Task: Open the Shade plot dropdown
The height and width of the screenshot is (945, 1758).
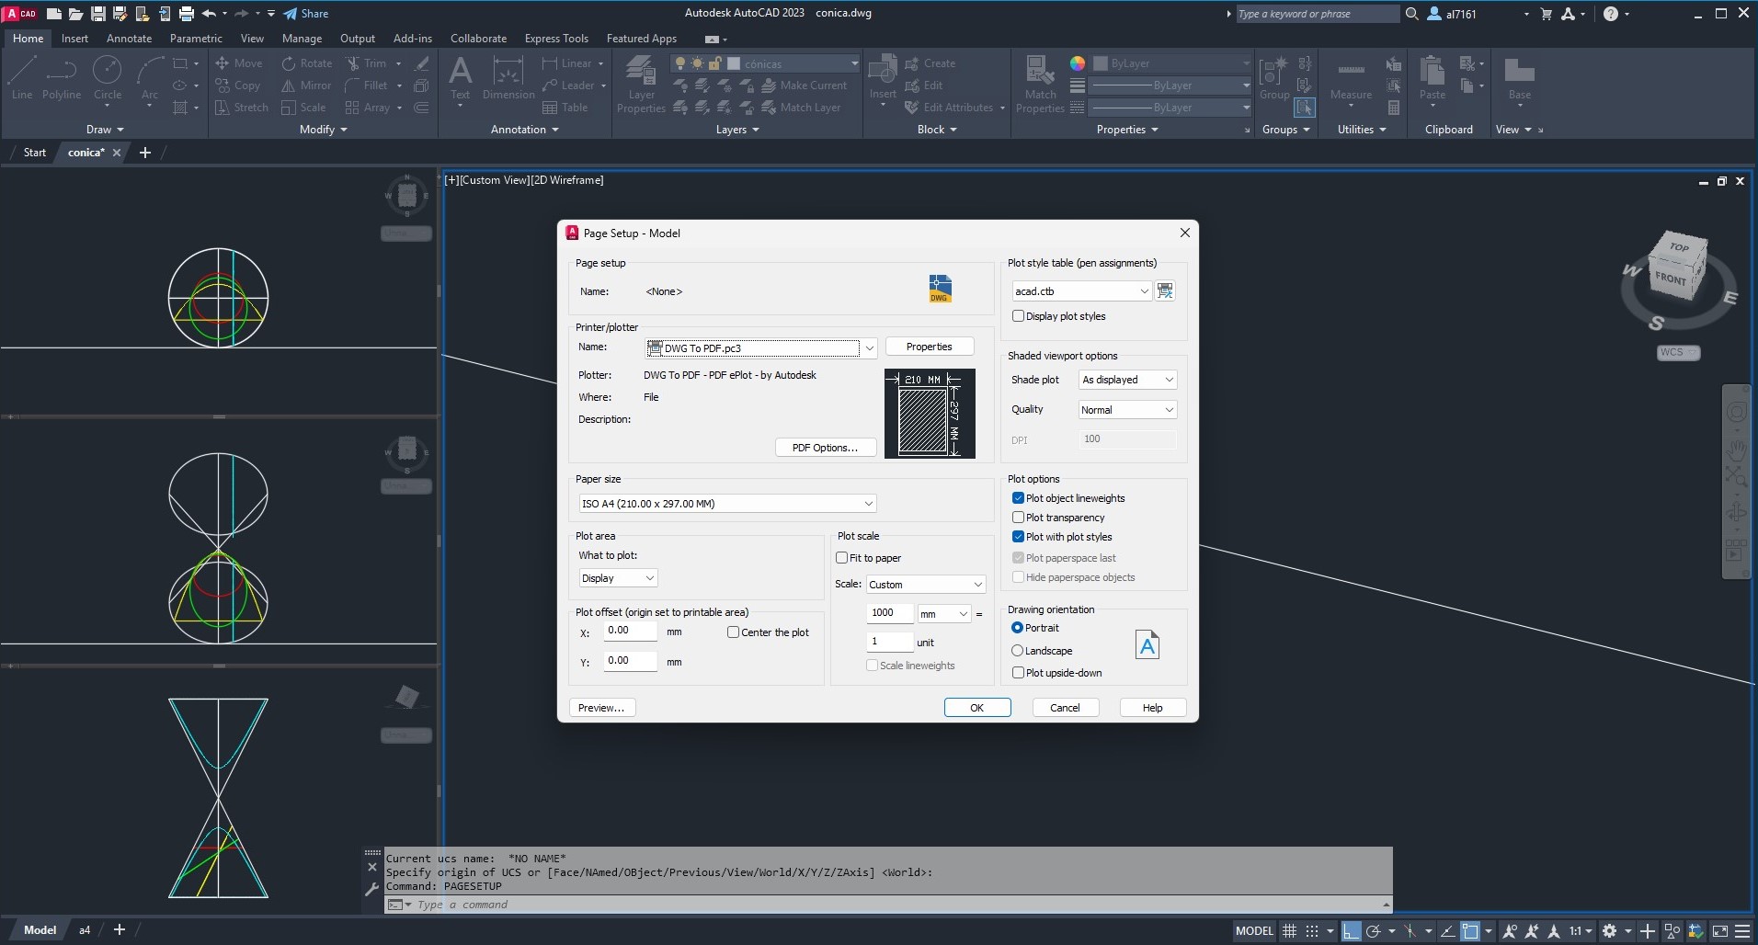Action: pyautogui.click(x=1127, y=380)
